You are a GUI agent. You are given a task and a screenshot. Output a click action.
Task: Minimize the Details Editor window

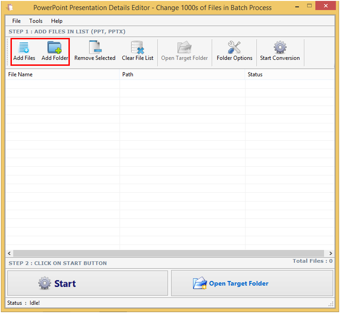(x=297, y=6)
